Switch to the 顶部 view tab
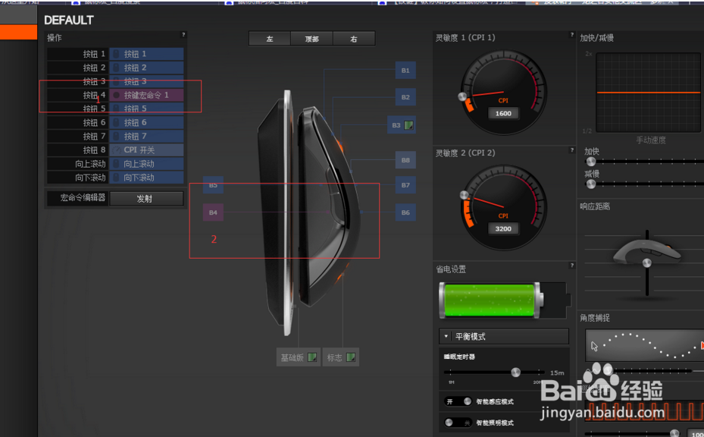Screen dimensions: 704x437 (311, 39)
